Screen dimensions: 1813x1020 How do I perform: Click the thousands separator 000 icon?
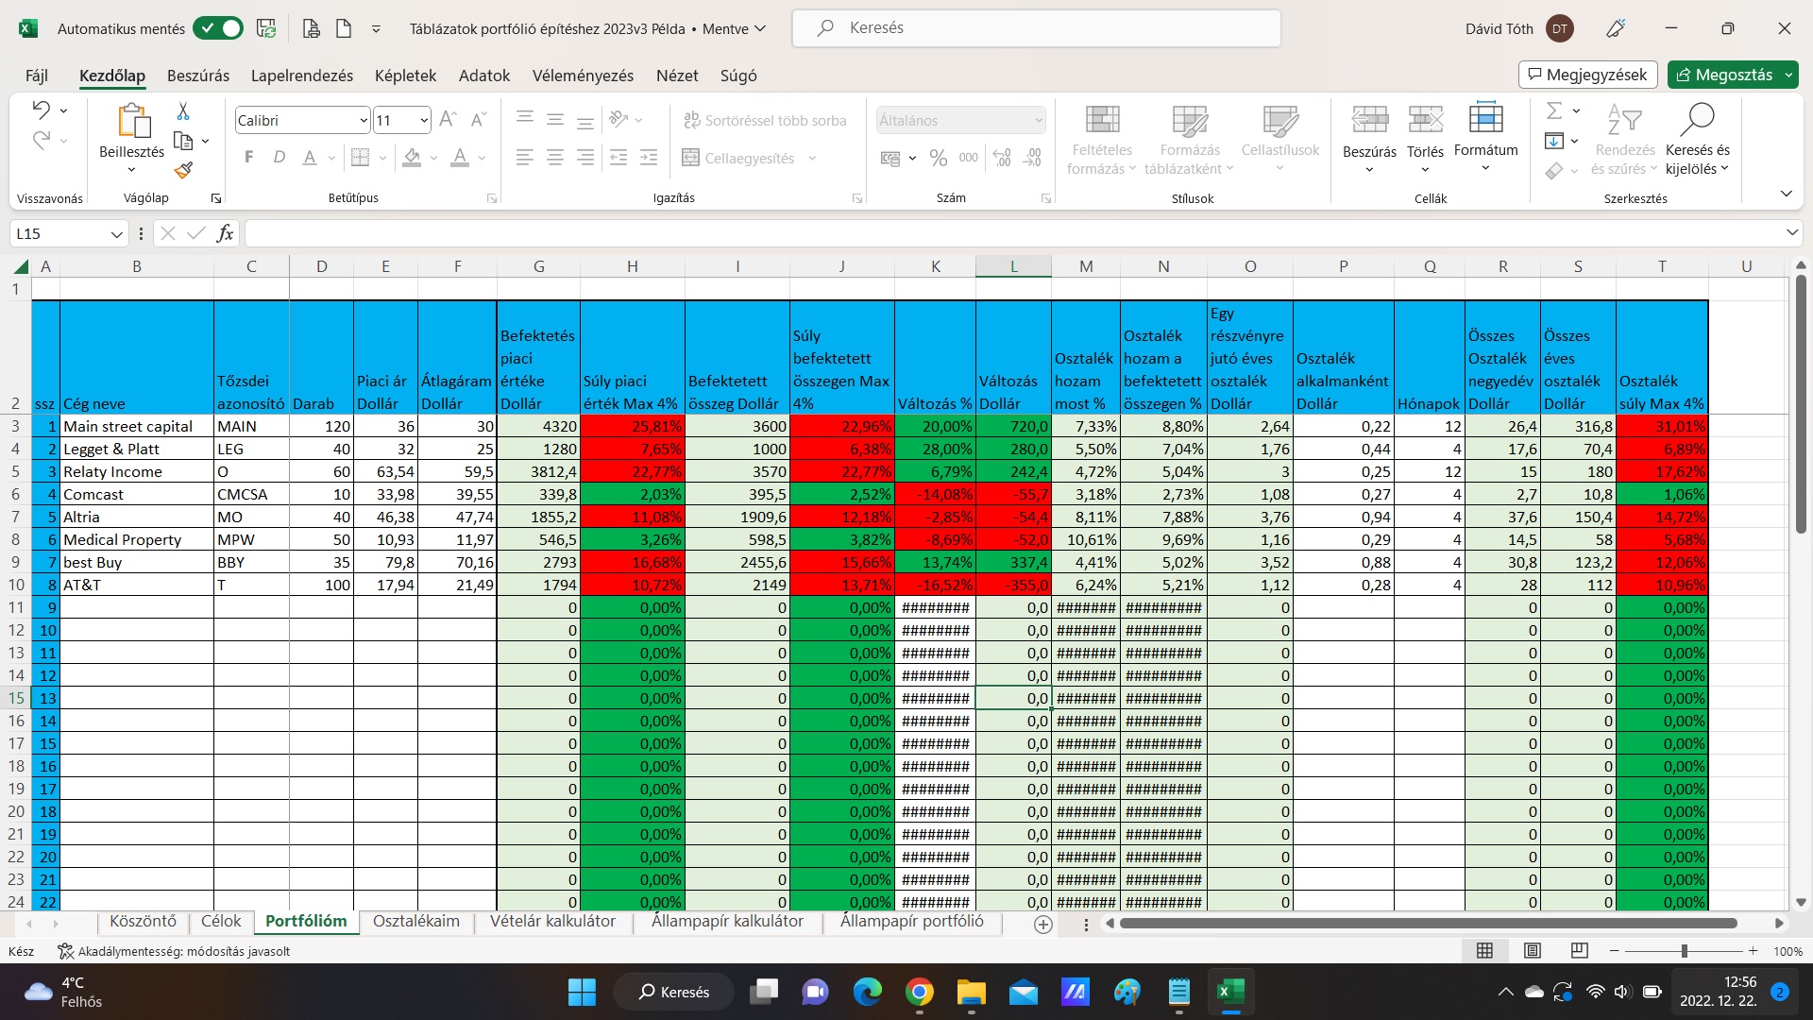[x=968, y=158]
